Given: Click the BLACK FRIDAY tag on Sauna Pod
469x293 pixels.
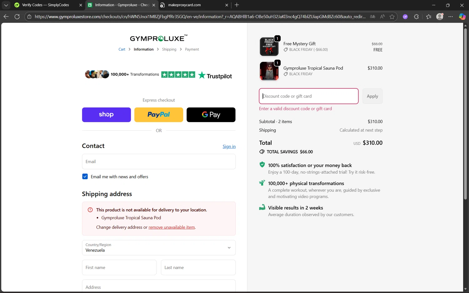Looking at the screenshot, I should 298,74.
